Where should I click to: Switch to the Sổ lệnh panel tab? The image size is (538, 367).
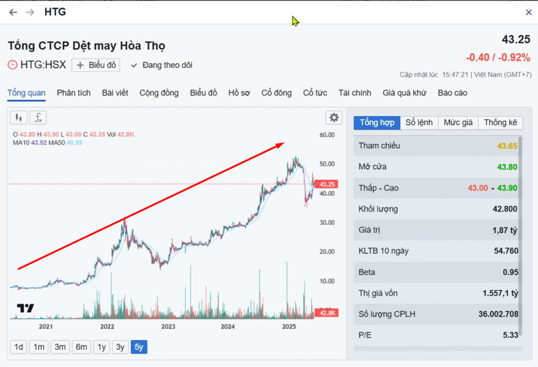pyautogui.click(x=419, y=123)
